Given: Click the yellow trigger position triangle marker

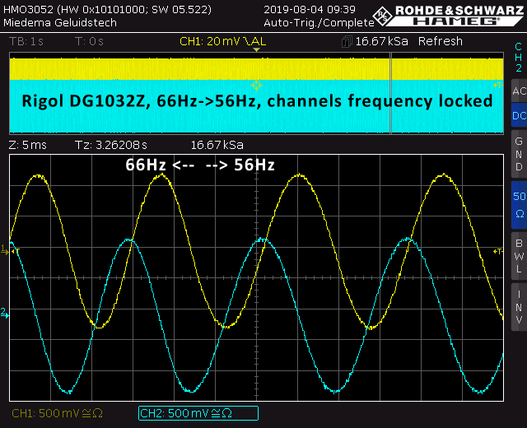Looking at the screenshot, I should (256, 50).
